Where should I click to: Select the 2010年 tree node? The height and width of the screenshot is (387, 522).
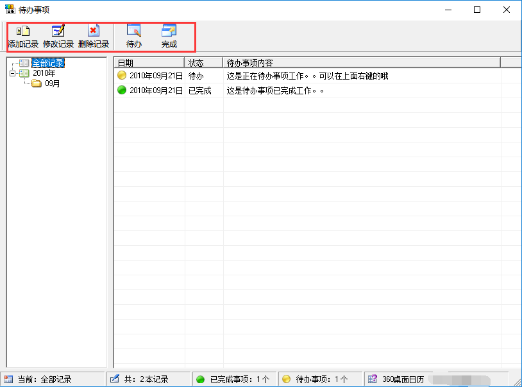(44, 73)
